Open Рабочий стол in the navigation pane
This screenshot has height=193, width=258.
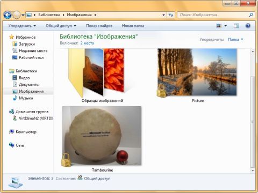[31, 57]
